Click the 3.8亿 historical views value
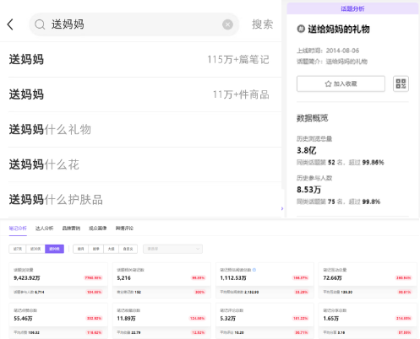420x339 pixels. coord(307,150)
